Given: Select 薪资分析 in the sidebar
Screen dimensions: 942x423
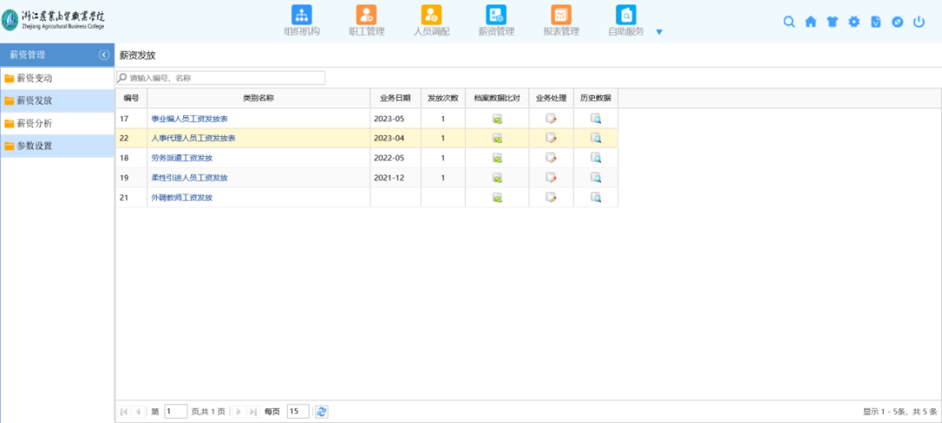Looking at the screenshot, I should tap(35, 123).
